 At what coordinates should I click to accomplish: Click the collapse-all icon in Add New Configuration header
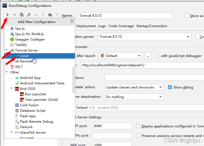point(72,21)
